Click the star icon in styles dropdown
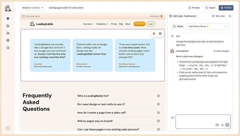Image resolution: width=240 pixels, height=136 pixels. pos(208,26)
